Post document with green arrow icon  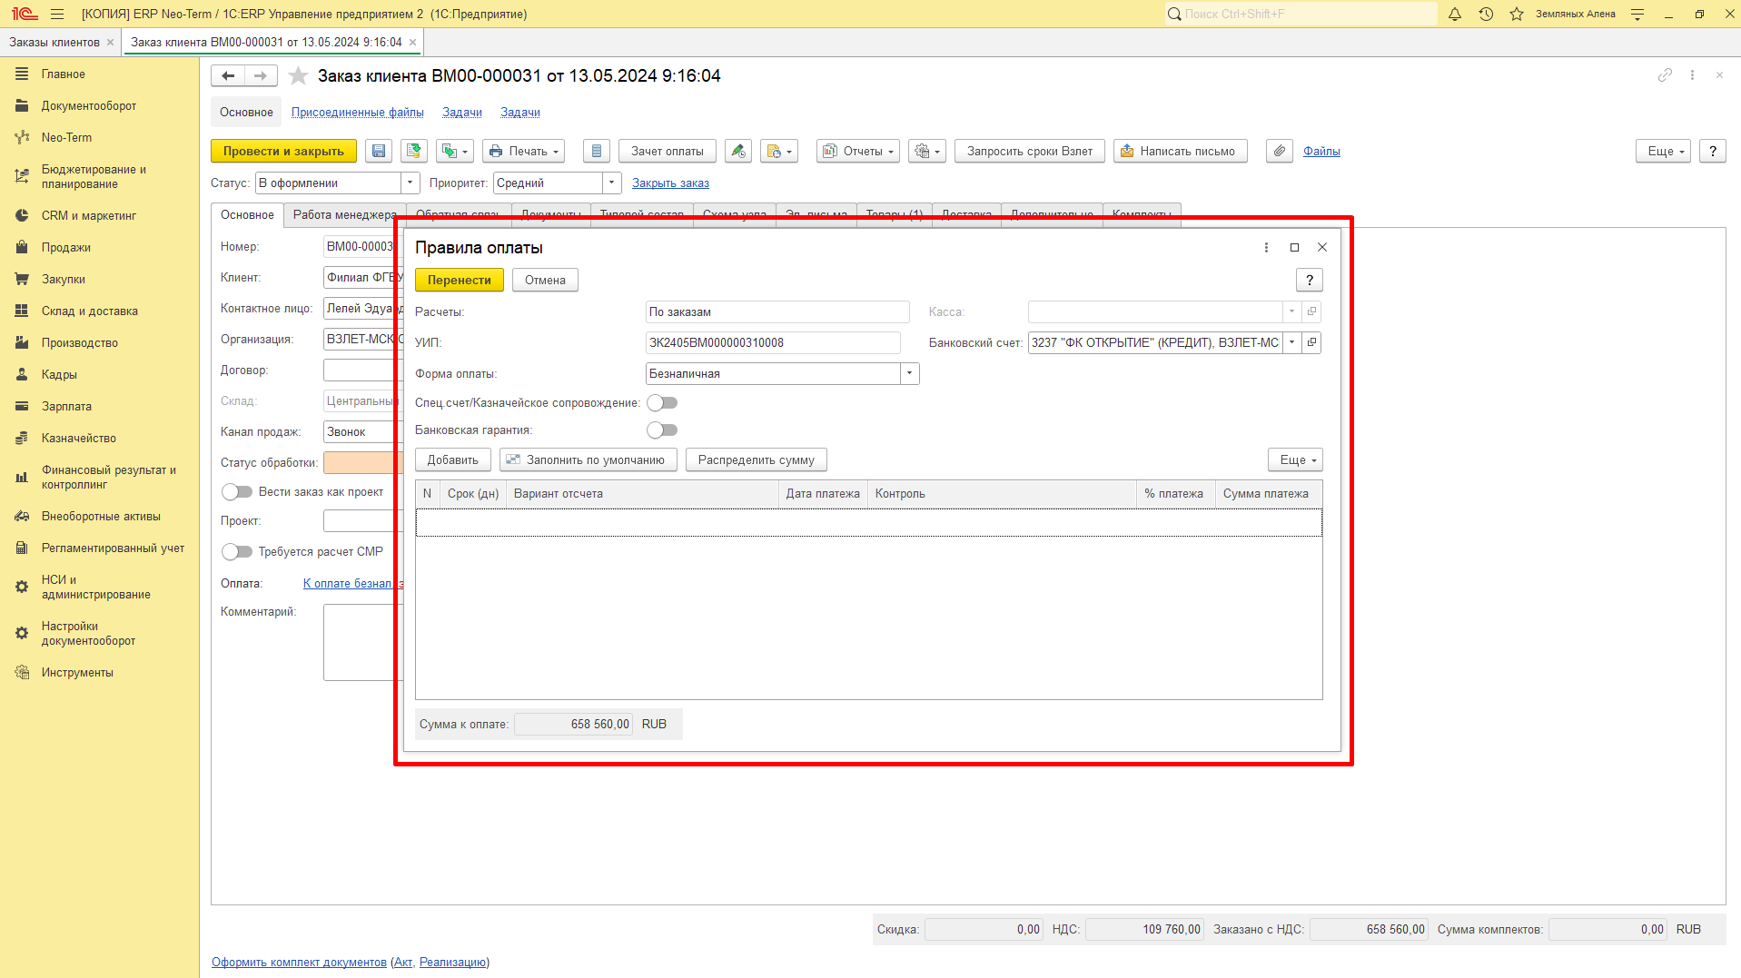pyautogui.click(x=414, y=151)
